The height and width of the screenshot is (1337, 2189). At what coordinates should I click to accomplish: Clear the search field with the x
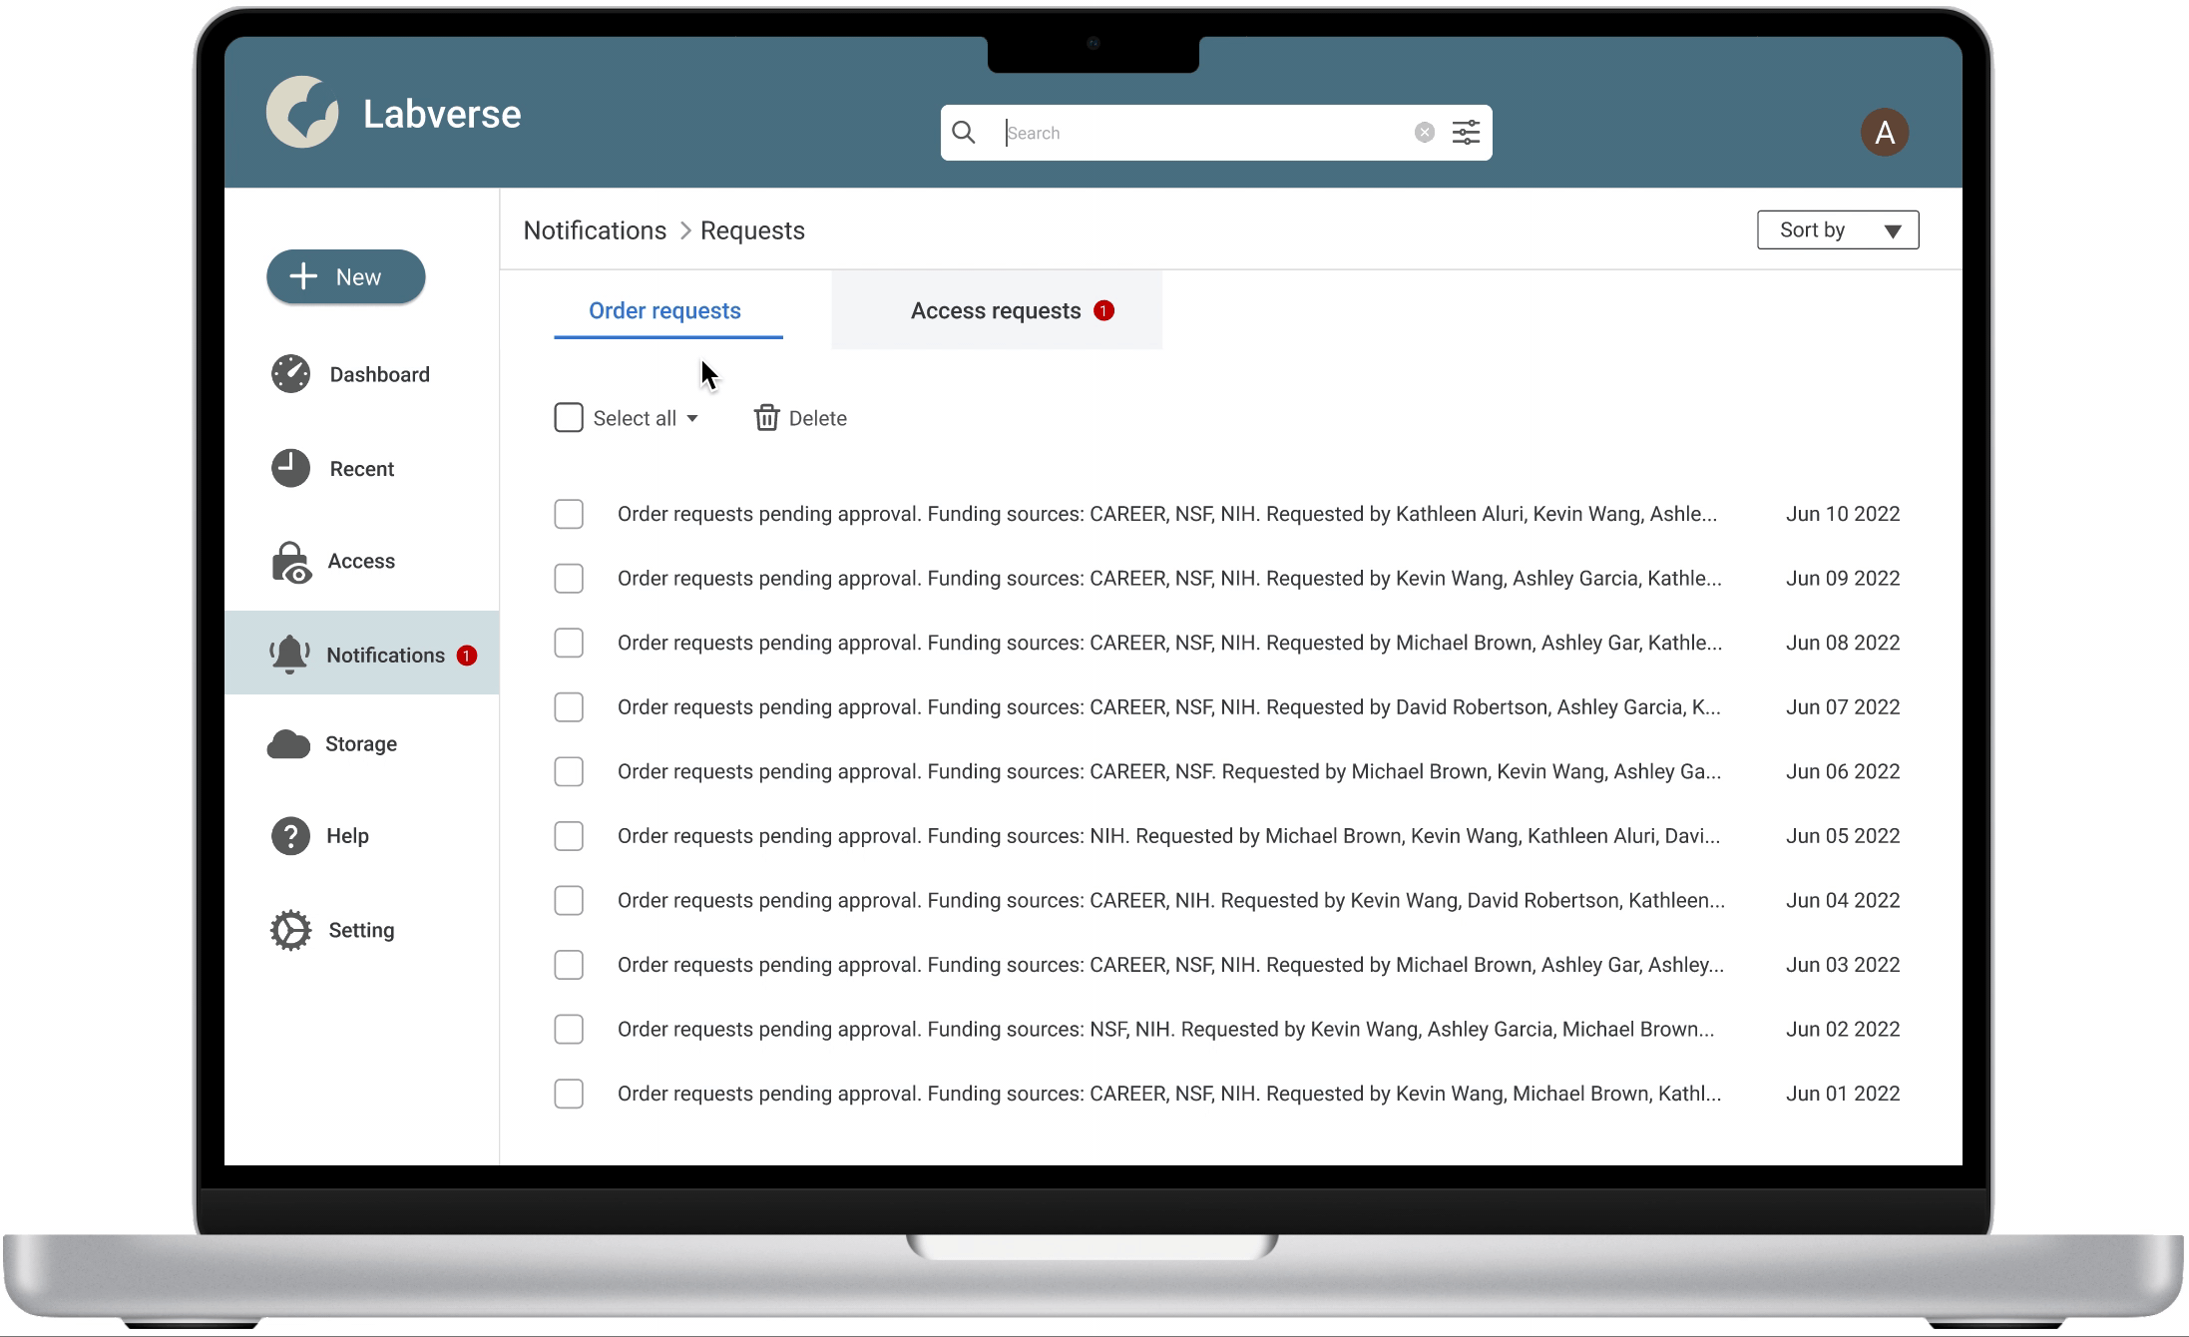pyautogui.click(x=1424, y=131)
